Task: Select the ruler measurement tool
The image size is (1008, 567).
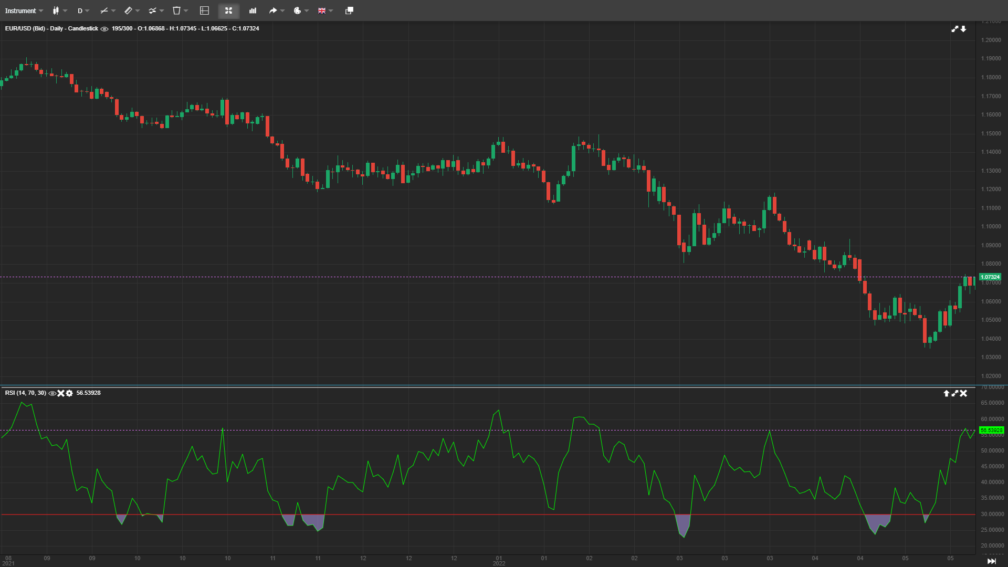Action: [x=128, y=10]
